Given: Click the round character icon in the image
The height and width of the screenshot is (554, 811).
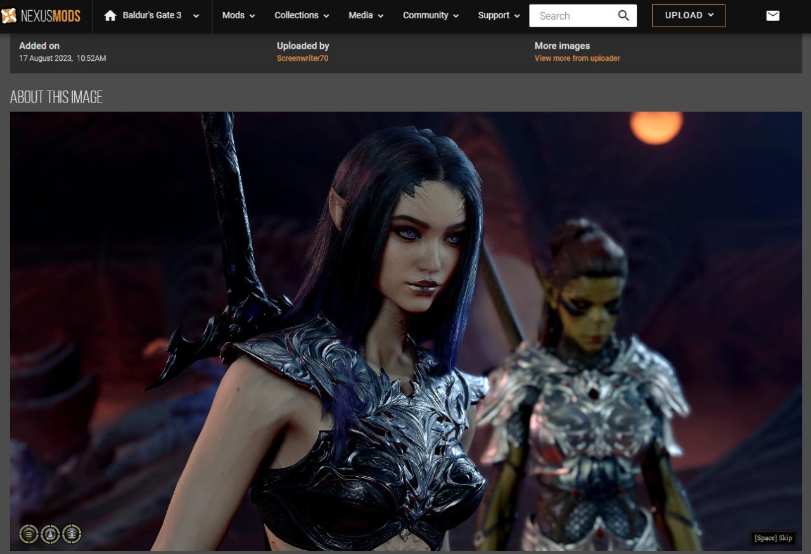Looking at the screenshot, I should click(x=50, y=534).
